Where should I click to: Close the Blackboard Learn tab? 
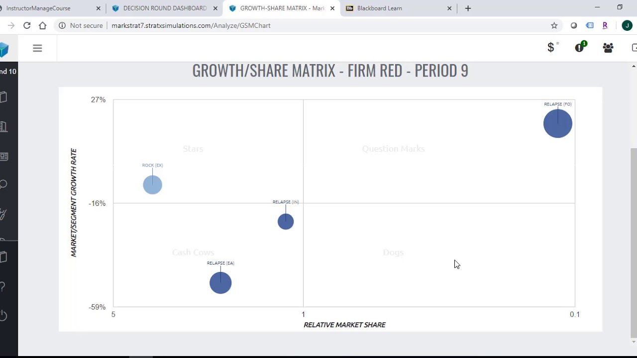click(x=449, y=8)
